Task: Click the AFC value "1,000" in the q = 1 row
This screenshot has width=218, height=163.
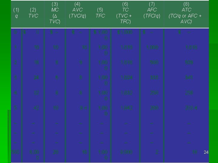Action: tap(152, 47)
